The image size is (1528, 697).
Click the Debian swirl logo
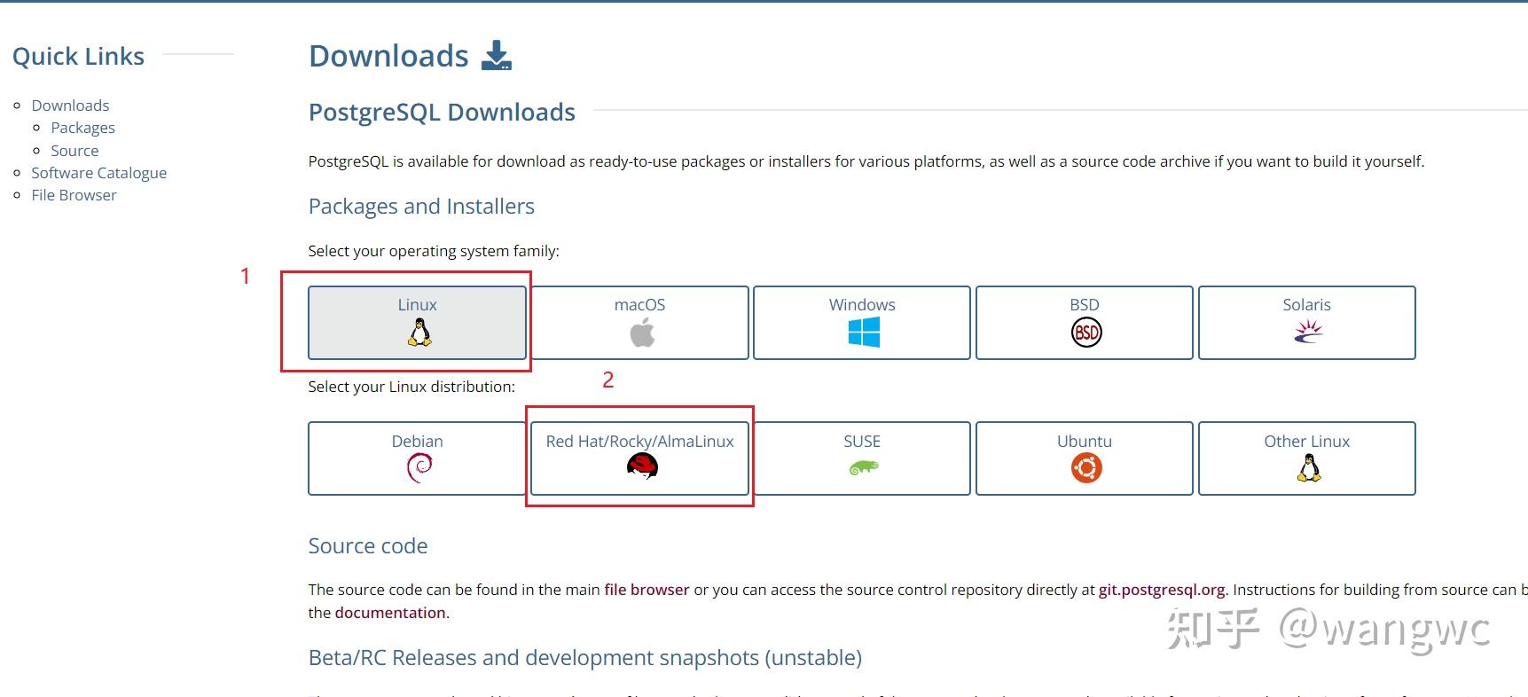click(x=419, y=467)
